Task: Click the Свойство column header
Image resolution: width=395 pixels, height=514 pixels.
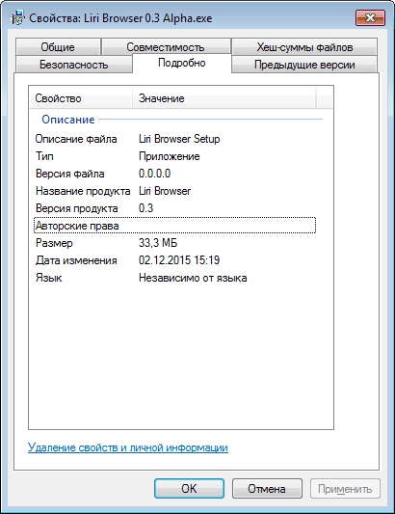Action: click(81, 98)
